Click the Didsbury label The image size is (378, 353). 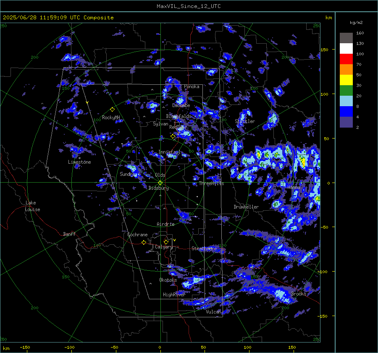click(x=158, y=188)
